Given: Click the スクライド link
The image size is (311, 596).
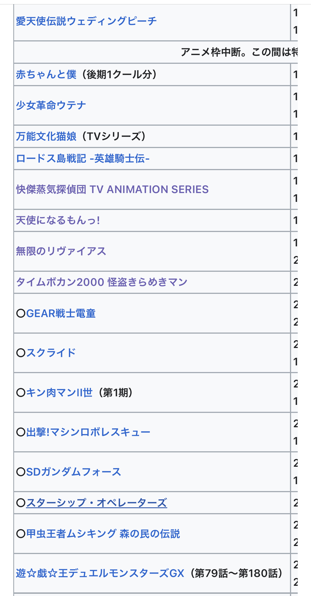Looking at the screenshot, I should 51,353.
